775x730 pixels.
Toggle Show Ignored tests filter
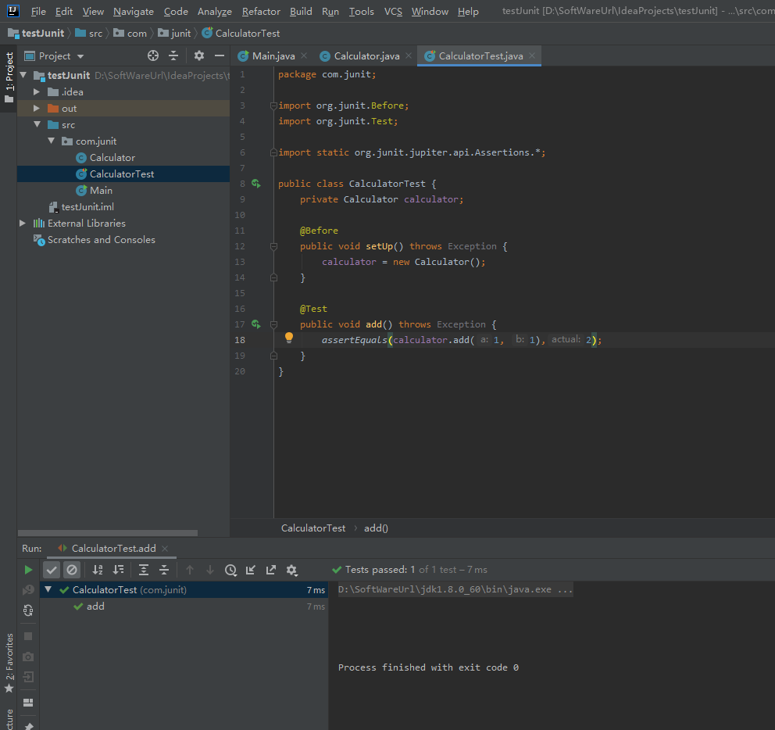pos(72,570)
